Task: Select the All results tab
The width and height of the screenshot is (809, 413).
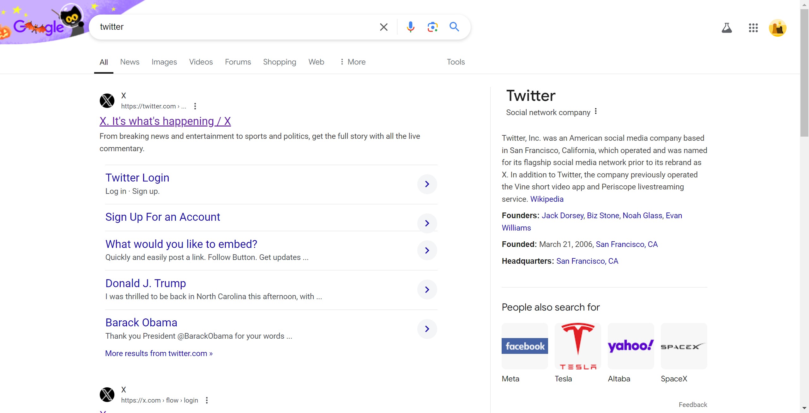Action: click(x=104, y=62)
